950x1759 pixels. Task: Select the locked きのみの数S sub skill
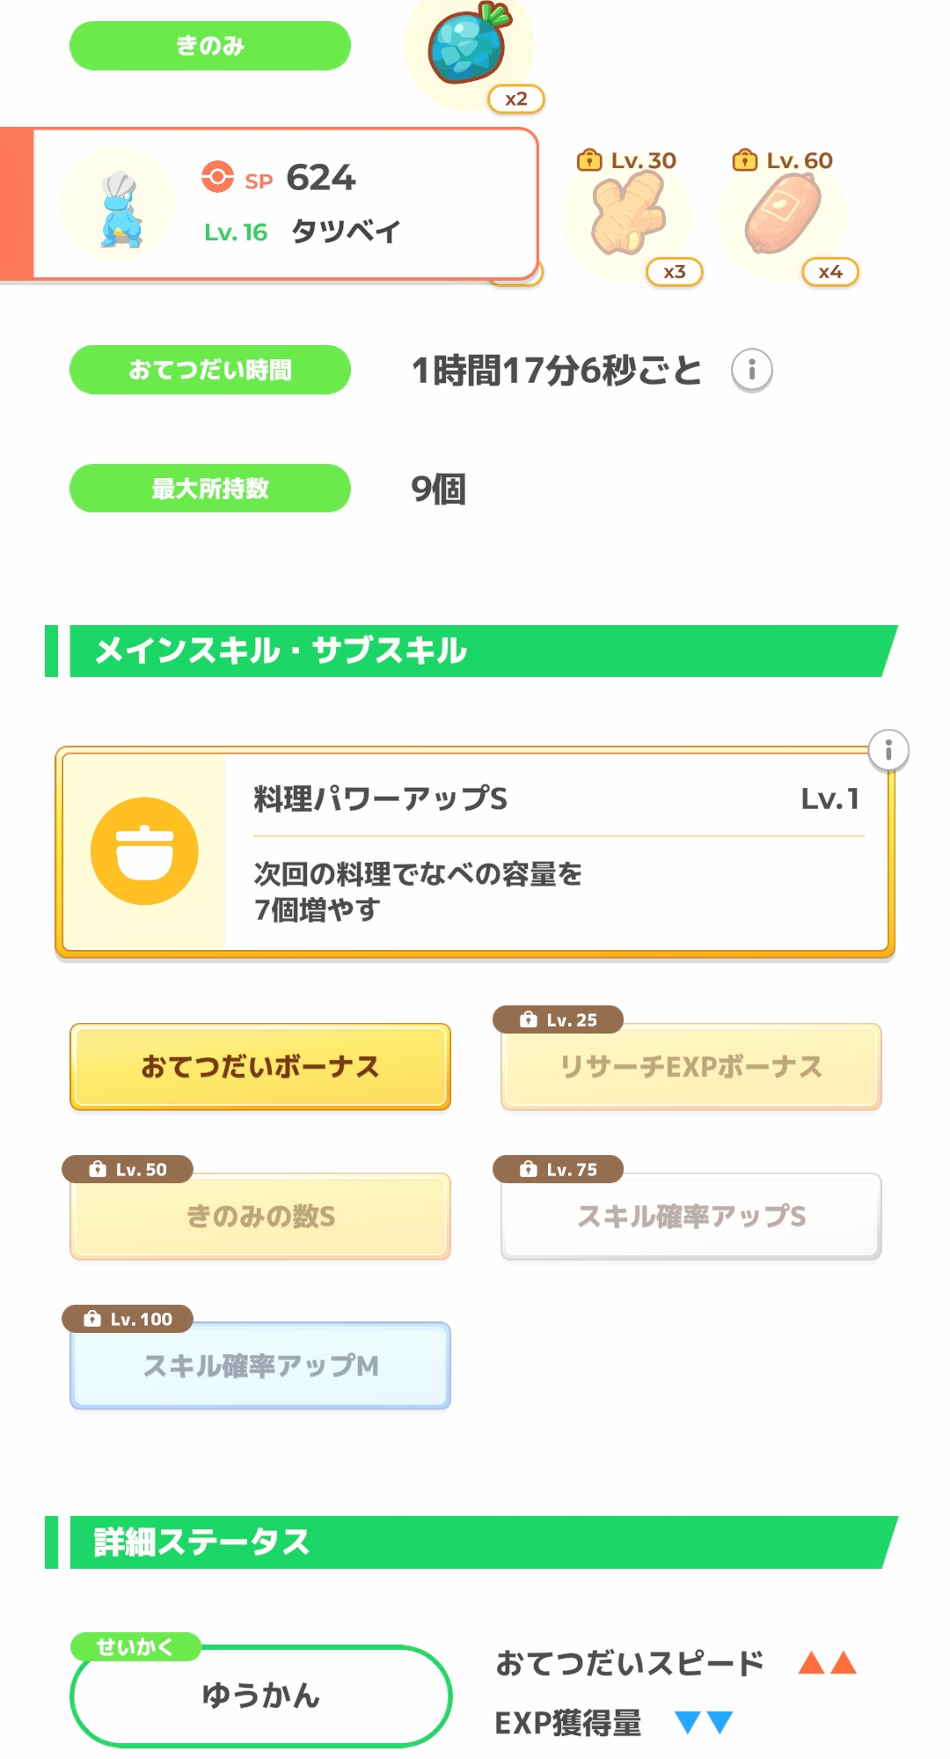tap(260, 1216)
